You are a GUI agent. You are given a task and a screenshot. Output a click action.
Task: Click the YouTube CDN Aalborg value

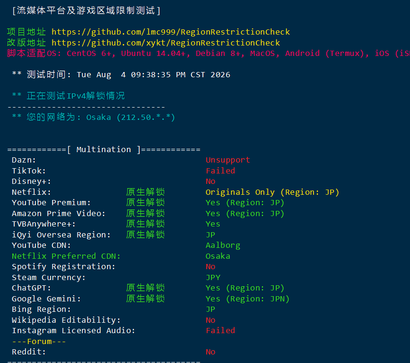pyautogui.click(x=223, y=245)
